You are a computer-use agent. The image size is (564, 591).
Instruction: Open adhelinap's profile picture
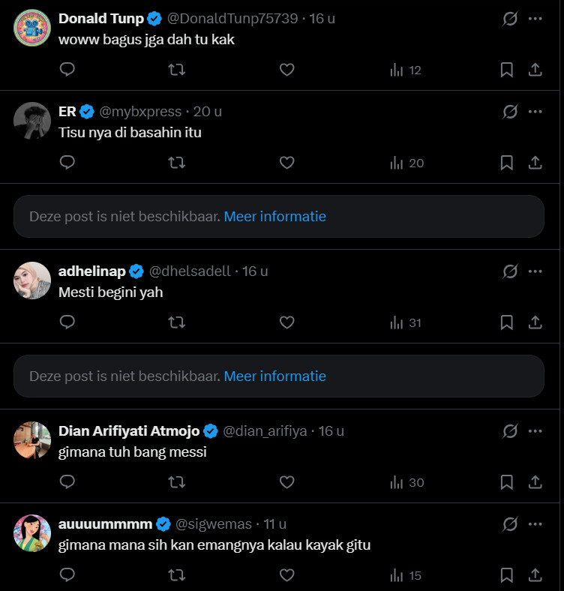[32, 280]
